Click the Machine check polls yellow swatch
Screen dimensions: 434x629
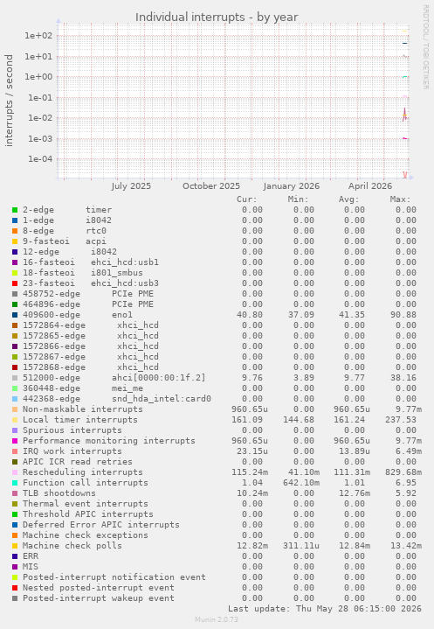15,546
